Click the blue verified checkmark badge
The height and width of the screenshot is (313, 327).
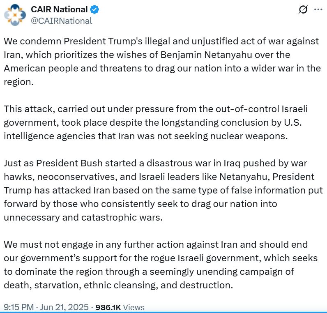tap(94, 9)
